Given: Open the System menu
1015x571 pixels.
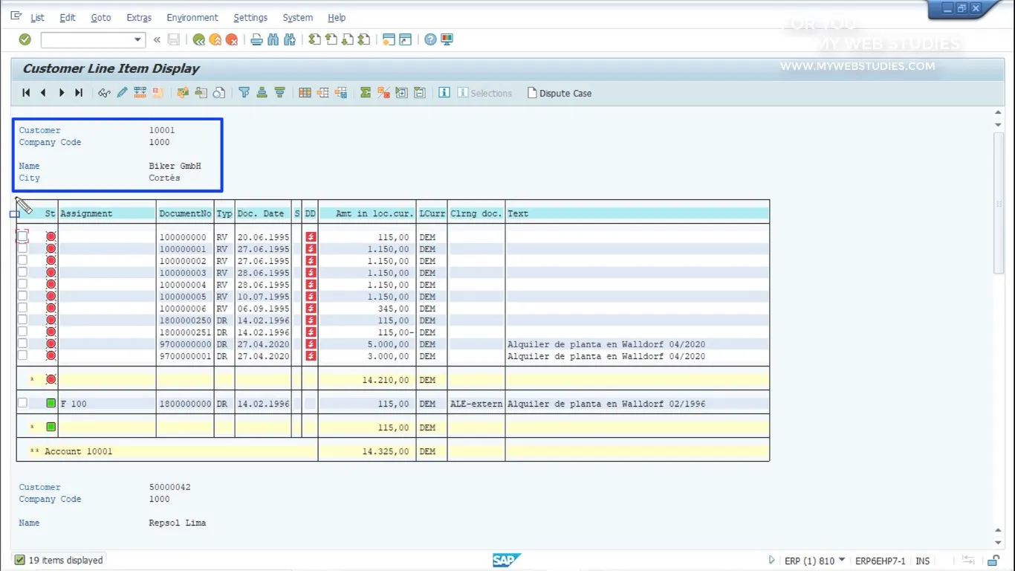Looking at the screenshot, I should 297,17.
